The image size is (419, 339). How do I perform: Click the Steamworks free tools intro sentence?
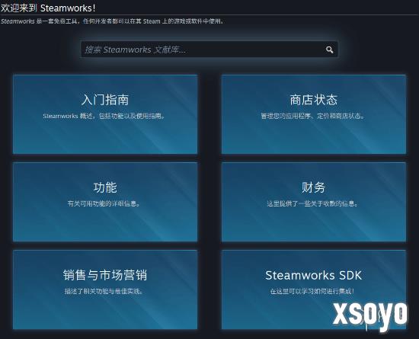tap(112, 21)
